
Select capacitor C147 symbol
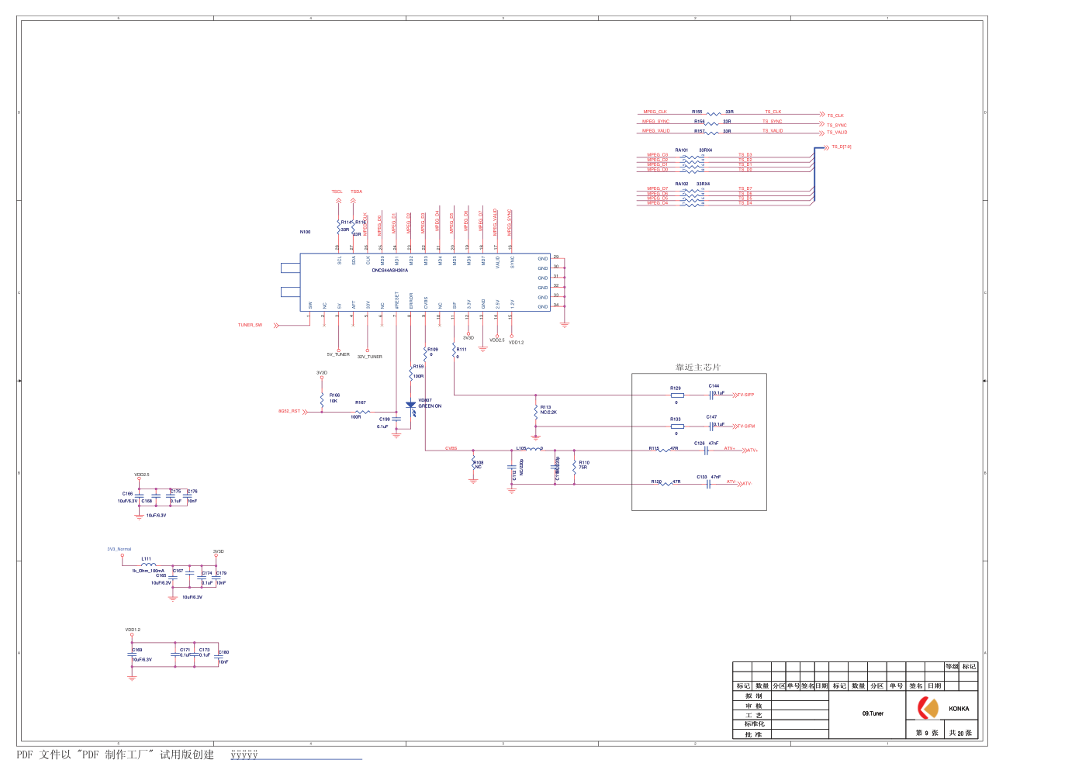[x=711, y=426]
